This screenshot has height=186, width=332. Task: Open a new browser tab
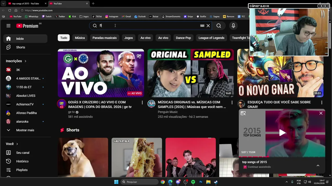click(x=93, y=4)
